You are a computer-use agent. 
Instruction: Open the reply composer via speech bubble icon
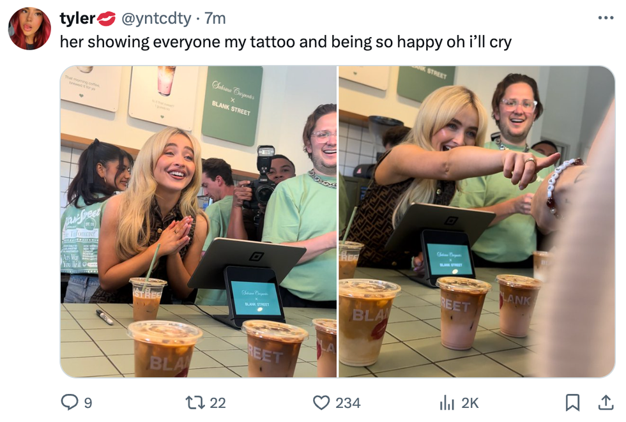click(x=69, y=402)
